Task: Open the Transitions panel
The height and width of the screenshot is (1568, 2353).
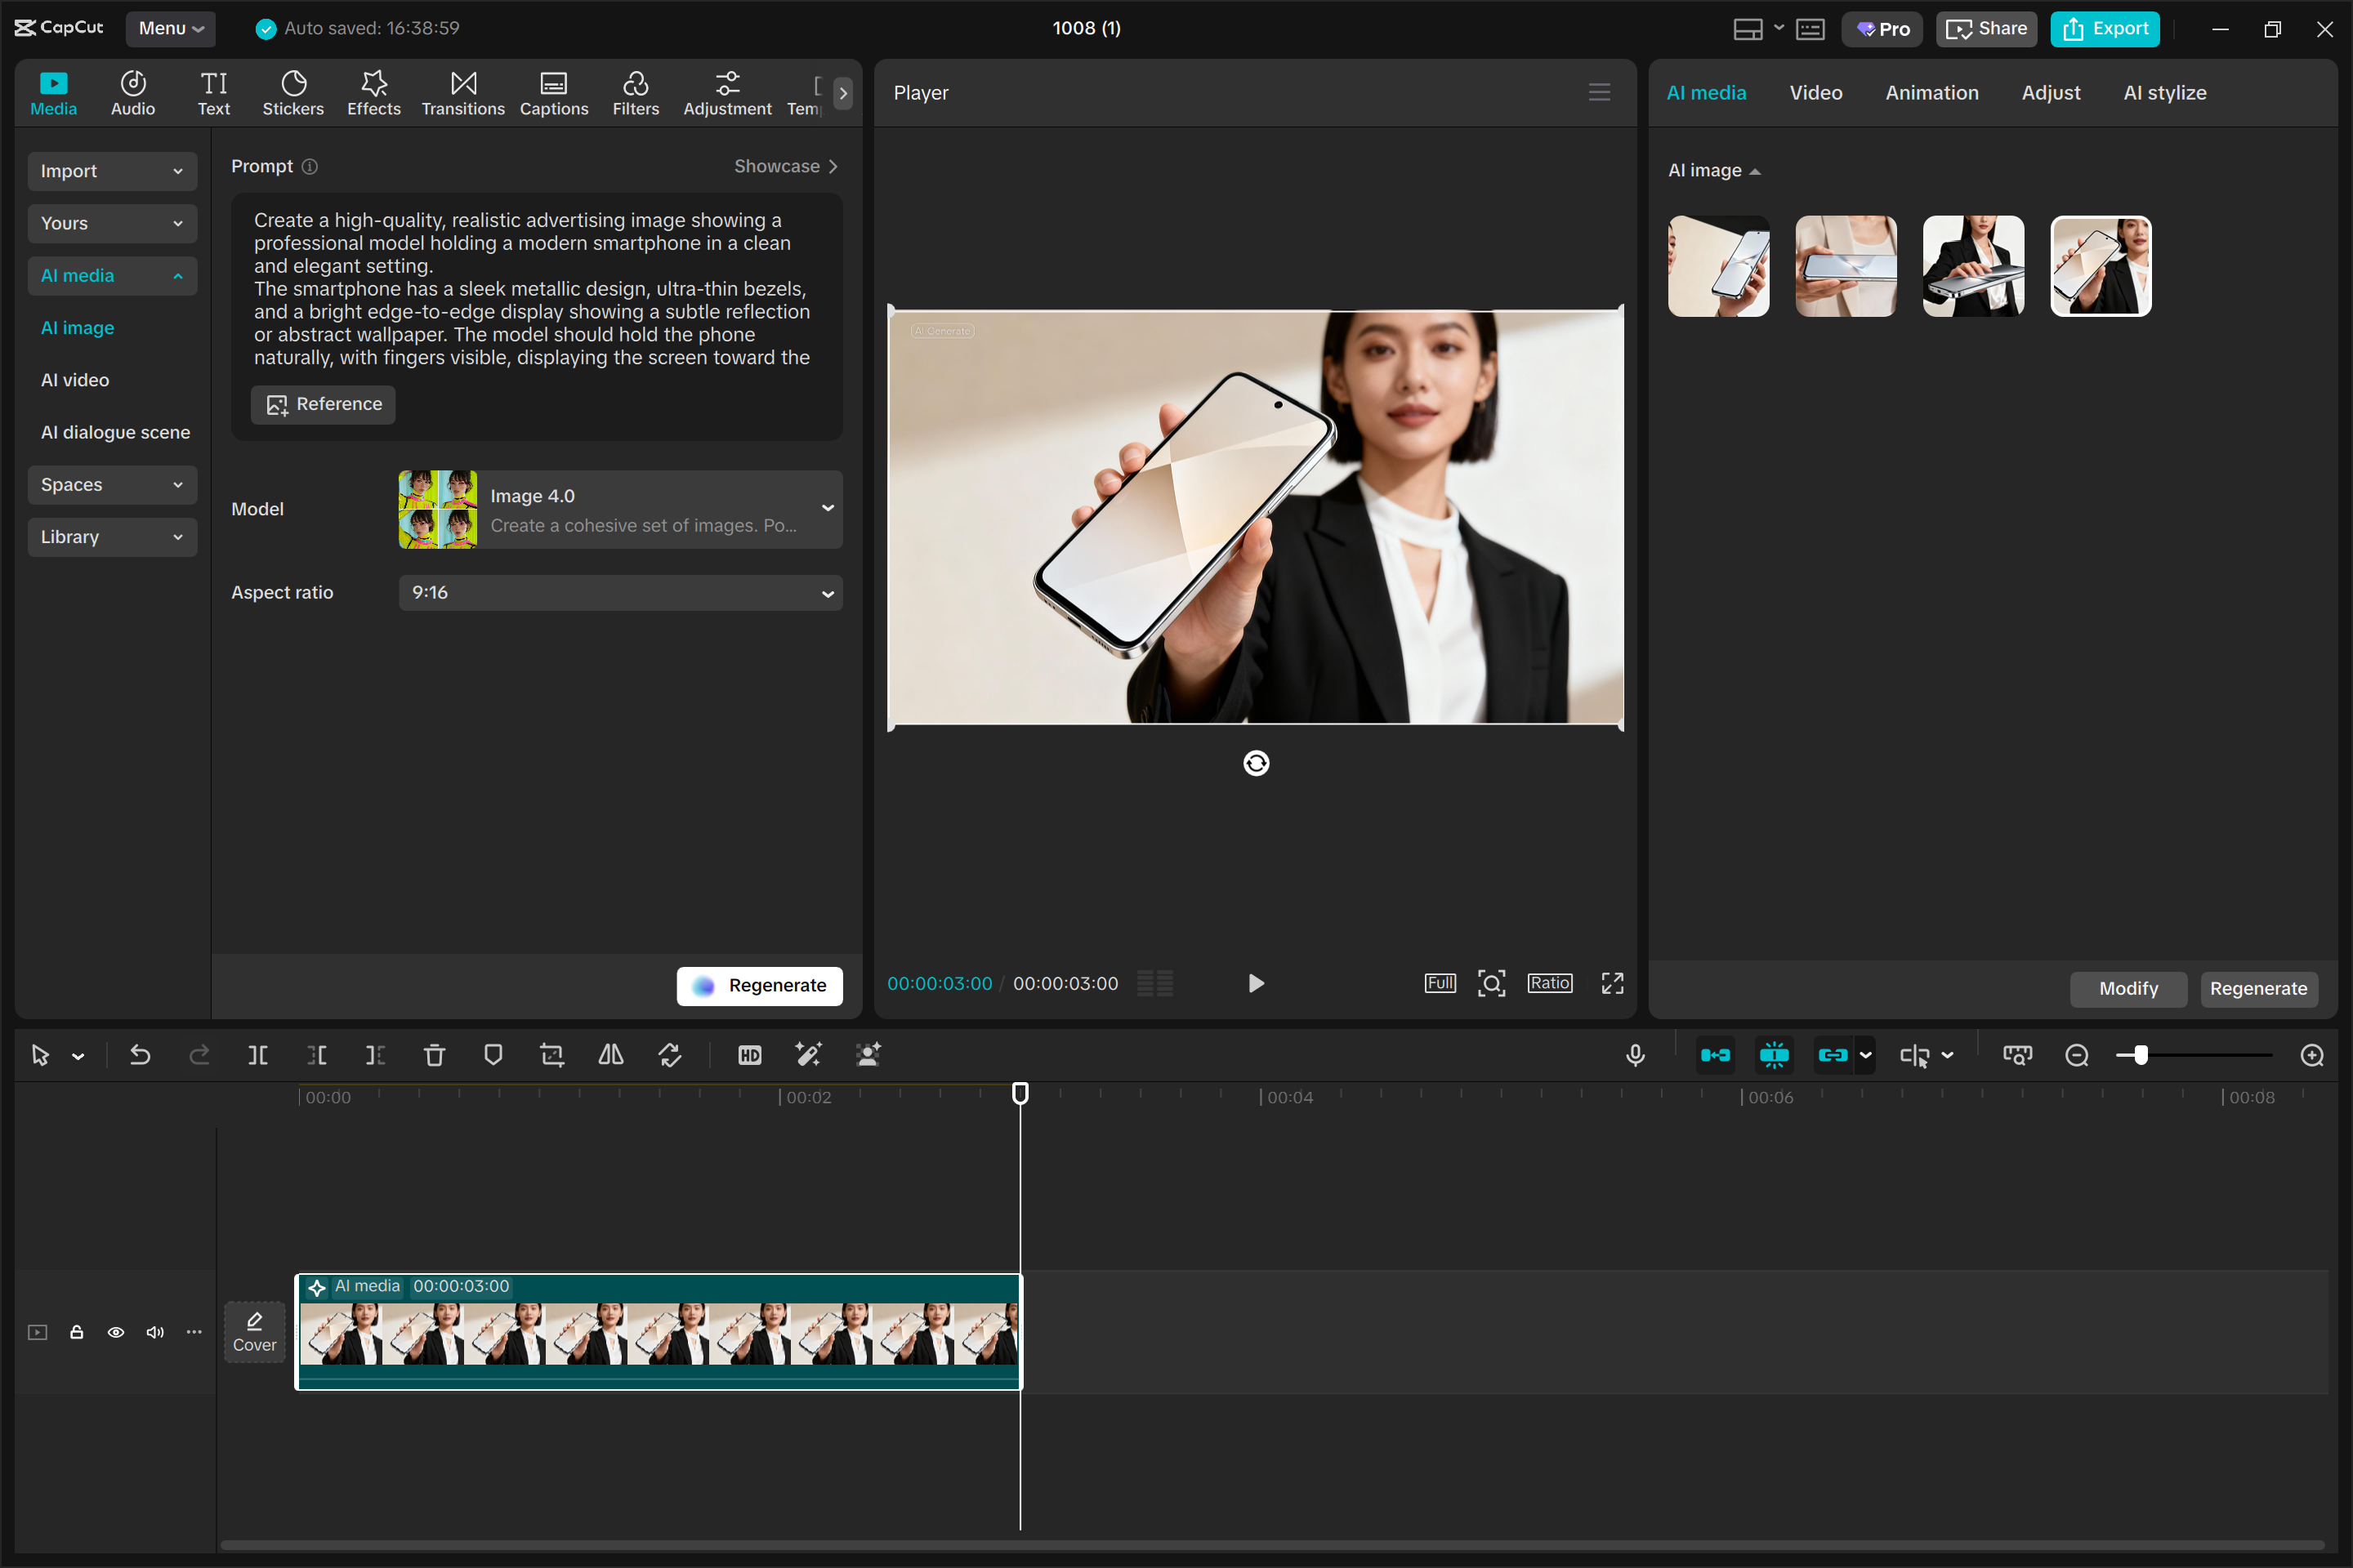Action: [463, 93]
